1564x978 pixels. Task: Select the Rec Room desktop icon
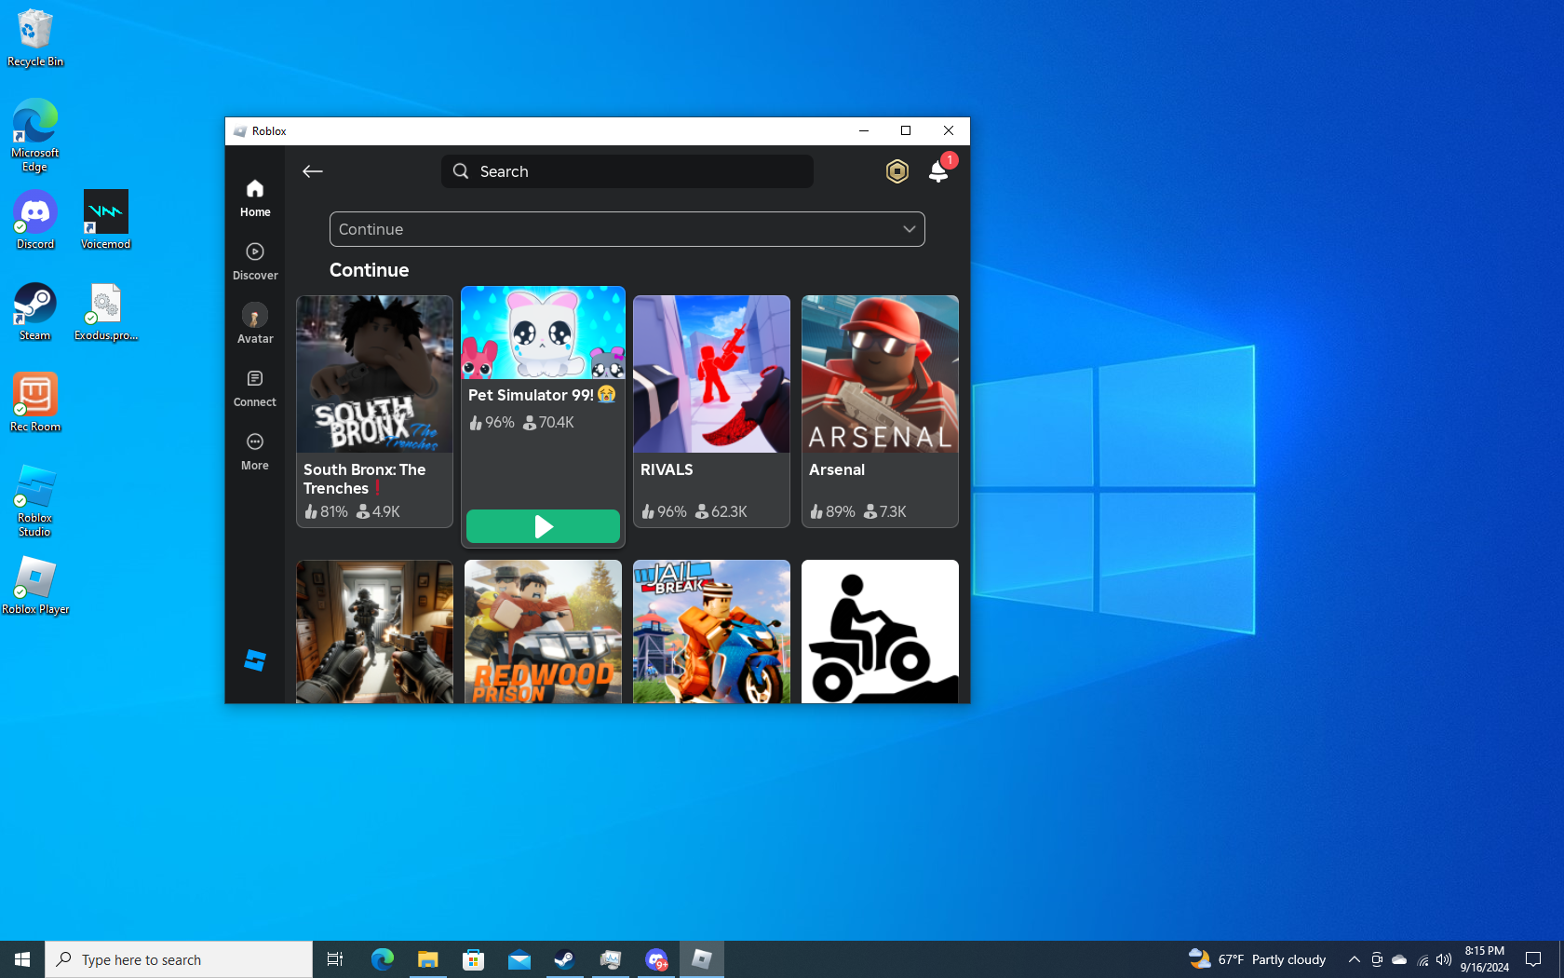coord(35,403)
